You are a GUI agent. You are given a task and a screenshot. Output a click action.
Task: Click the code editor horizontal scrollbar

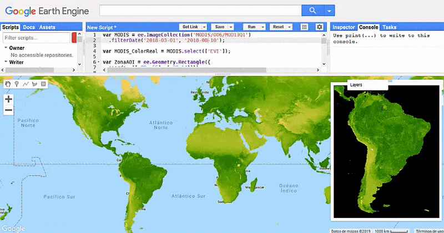tap(187, 70)
